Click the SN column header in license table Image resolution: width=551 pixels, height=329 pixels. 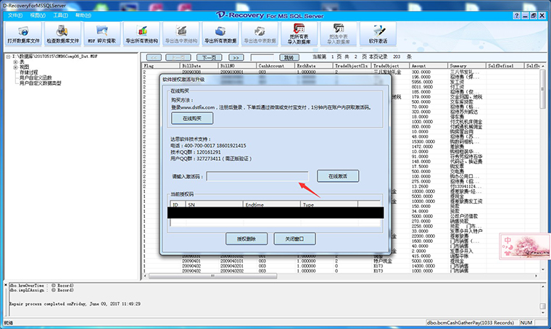tap(215, 204)
